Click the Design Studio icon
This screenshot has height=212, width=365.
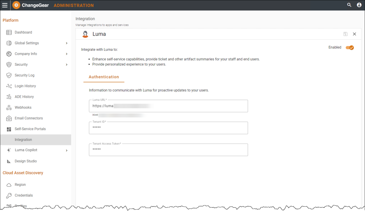click(9, 161)
